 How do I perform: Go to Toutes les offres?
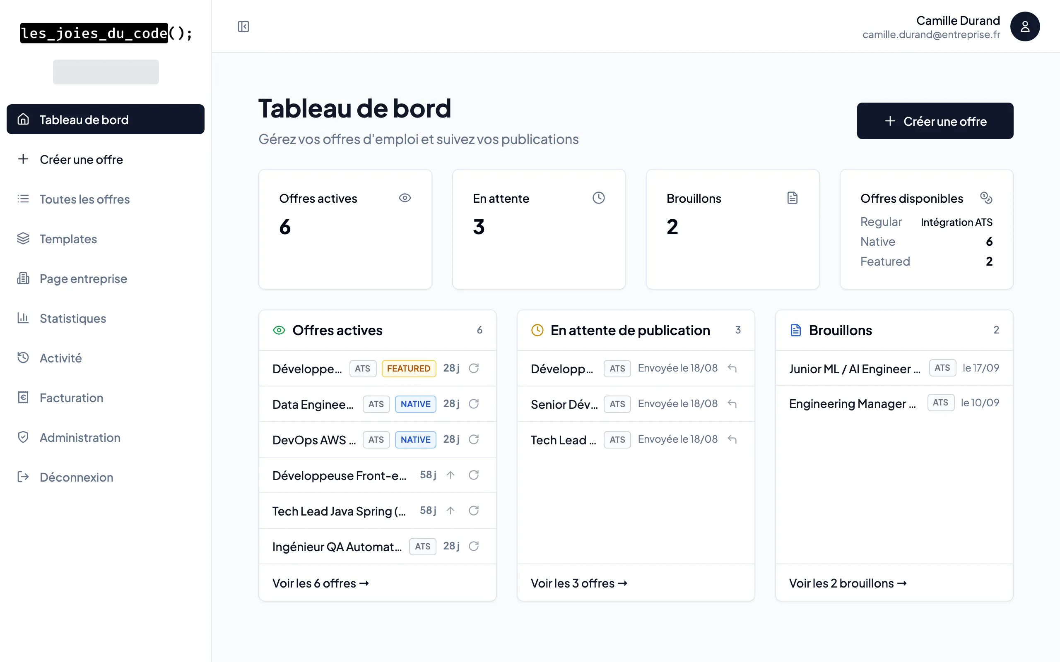(106, 199)
